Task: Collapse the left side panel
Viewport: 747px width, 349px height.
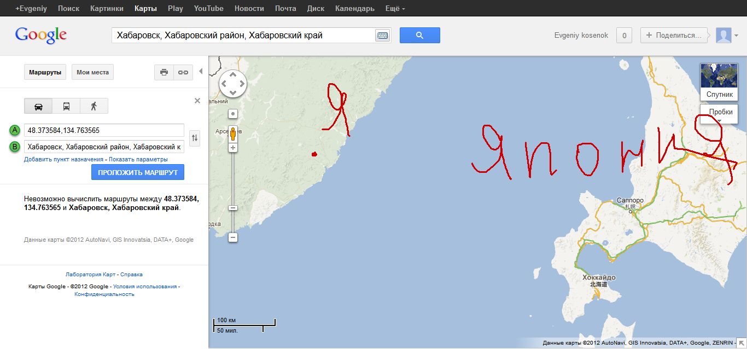Action: pos(201,71)
